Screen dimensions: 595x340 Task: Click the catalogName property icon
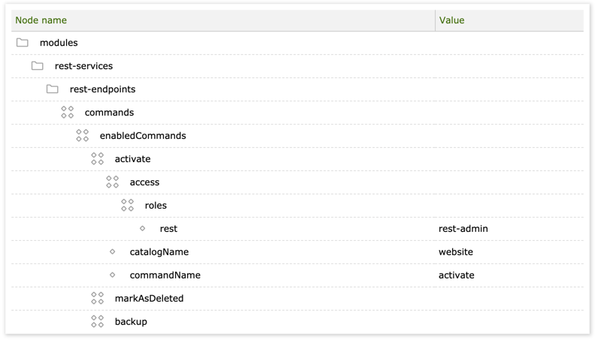(x=113, y=252)
